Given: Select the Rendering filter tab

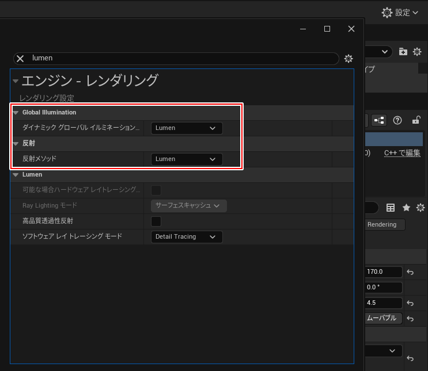Looking at the screenshot, I should pos(385,224).
